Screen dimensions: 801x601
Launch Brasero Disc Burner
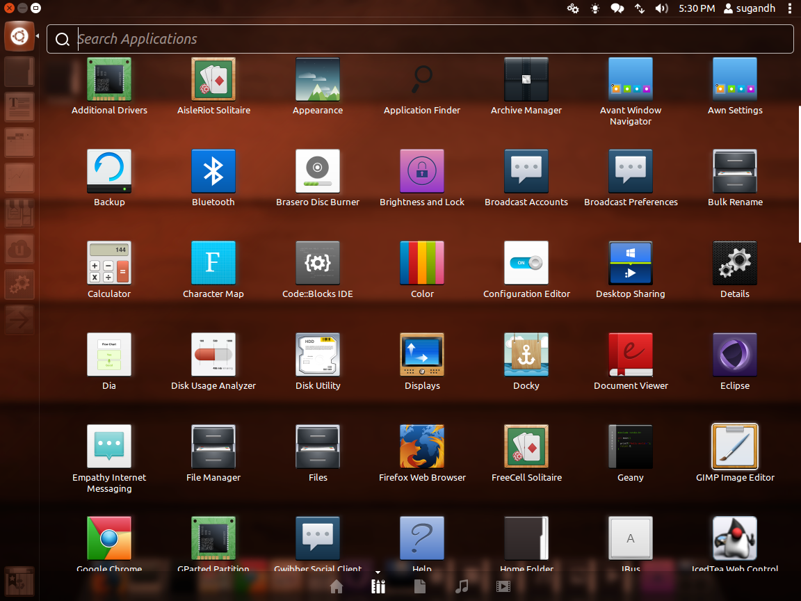coord(317,171)
